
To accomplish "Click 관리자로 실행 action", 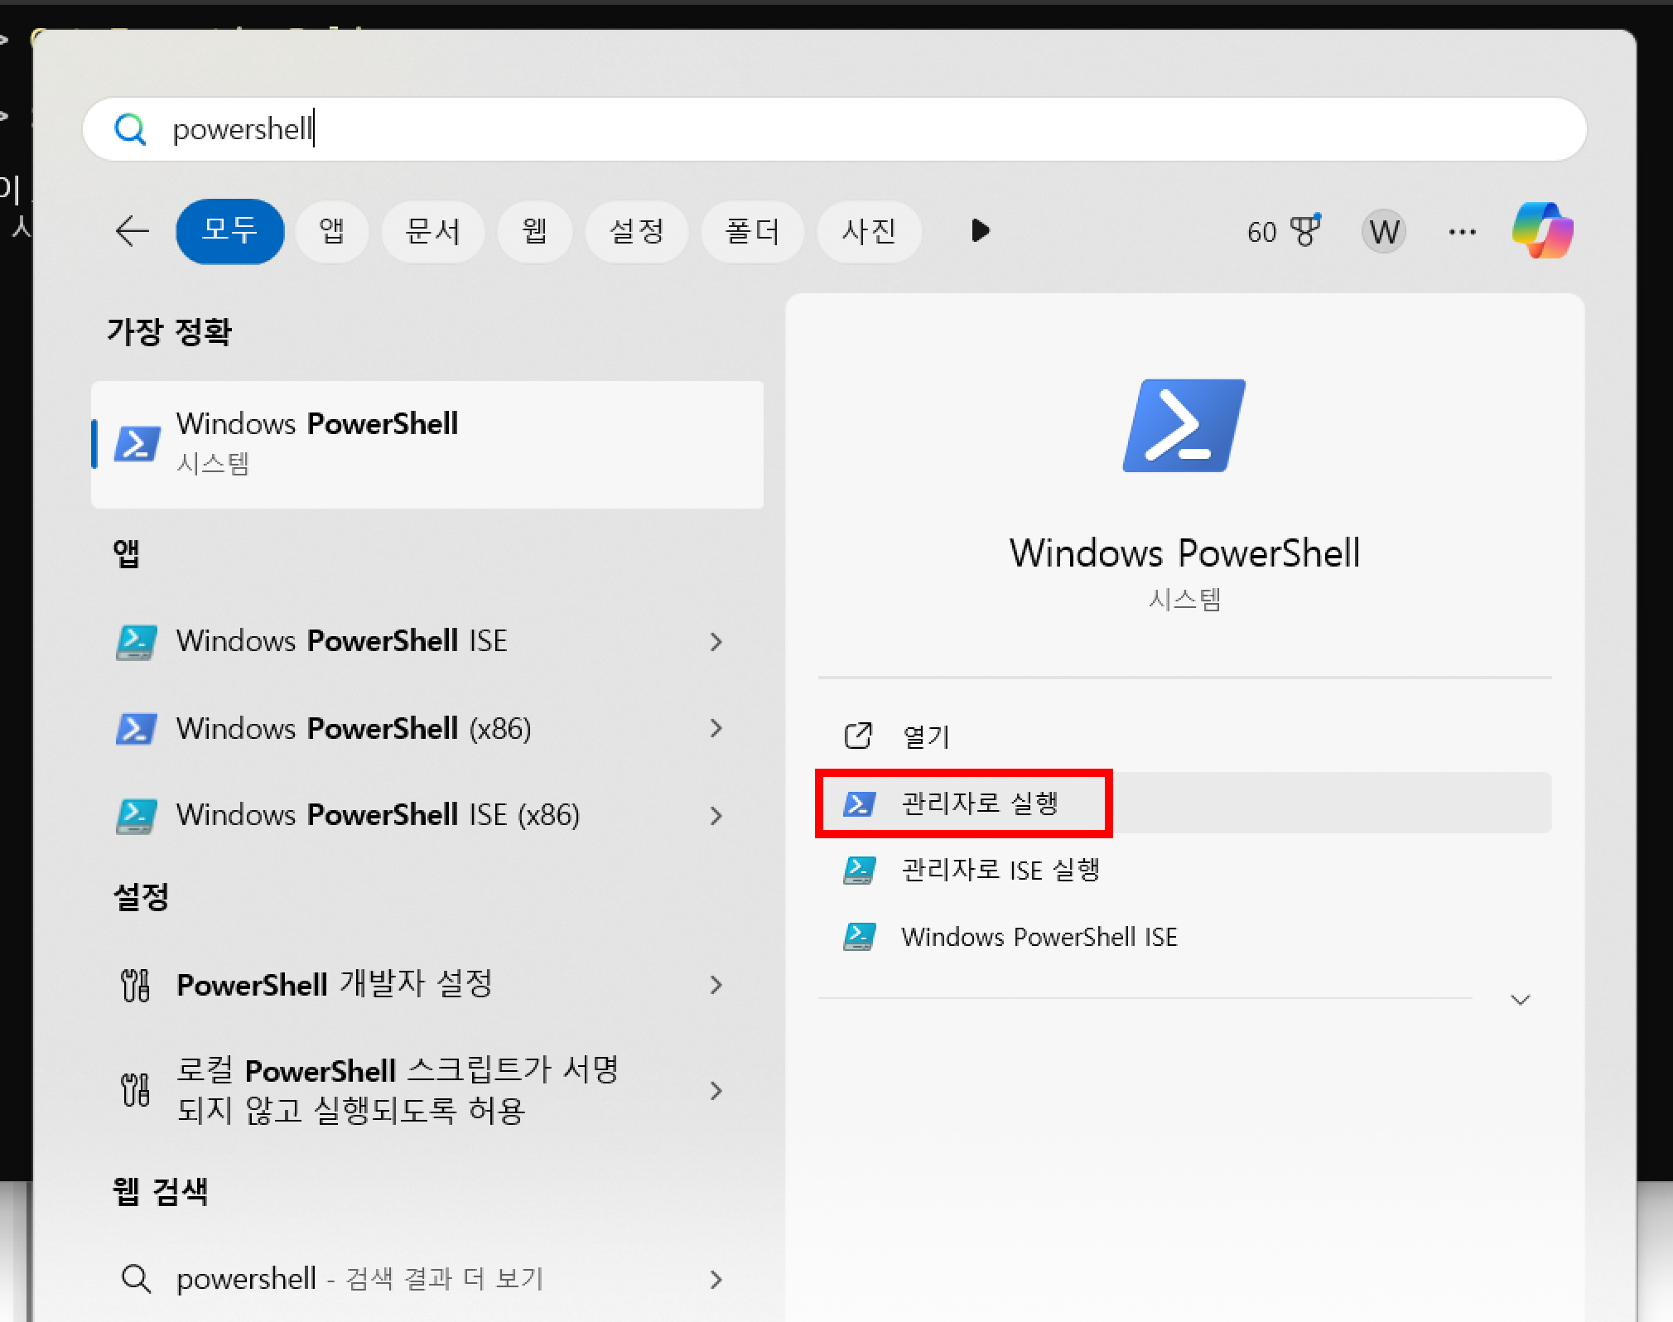I will 979,803.
